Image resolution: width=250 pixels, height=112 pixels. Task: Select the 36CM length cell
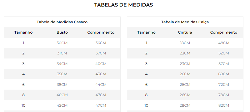click(101, 43)
